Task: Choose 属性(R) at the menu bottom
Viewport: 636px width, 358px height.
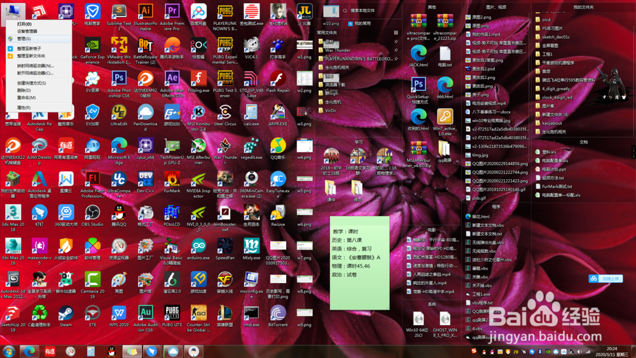Action: coord(39,107)
